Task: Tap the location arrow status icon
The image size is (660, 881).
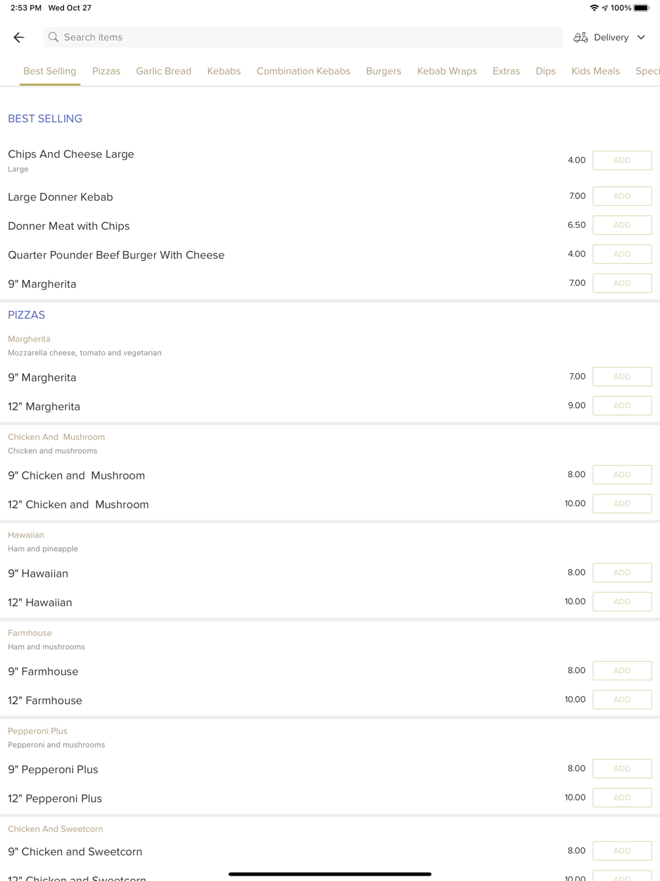Action: pos(605,8)
